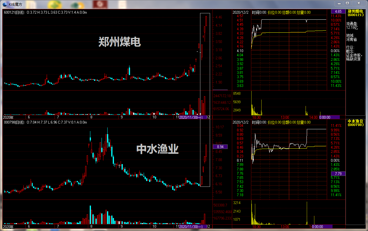
Task: Click the 2020/12/2 date above the 郑州煤电 intraday chart
Action: (240, 12)
